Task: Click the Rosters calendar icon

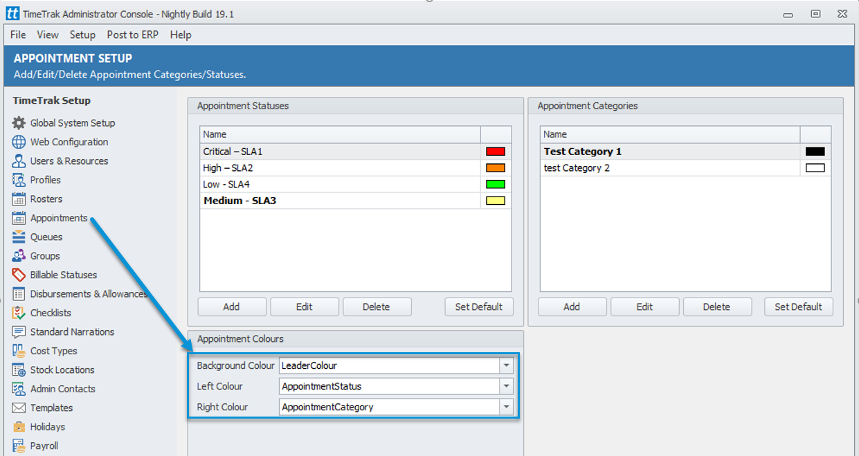Action: [19, 199]
